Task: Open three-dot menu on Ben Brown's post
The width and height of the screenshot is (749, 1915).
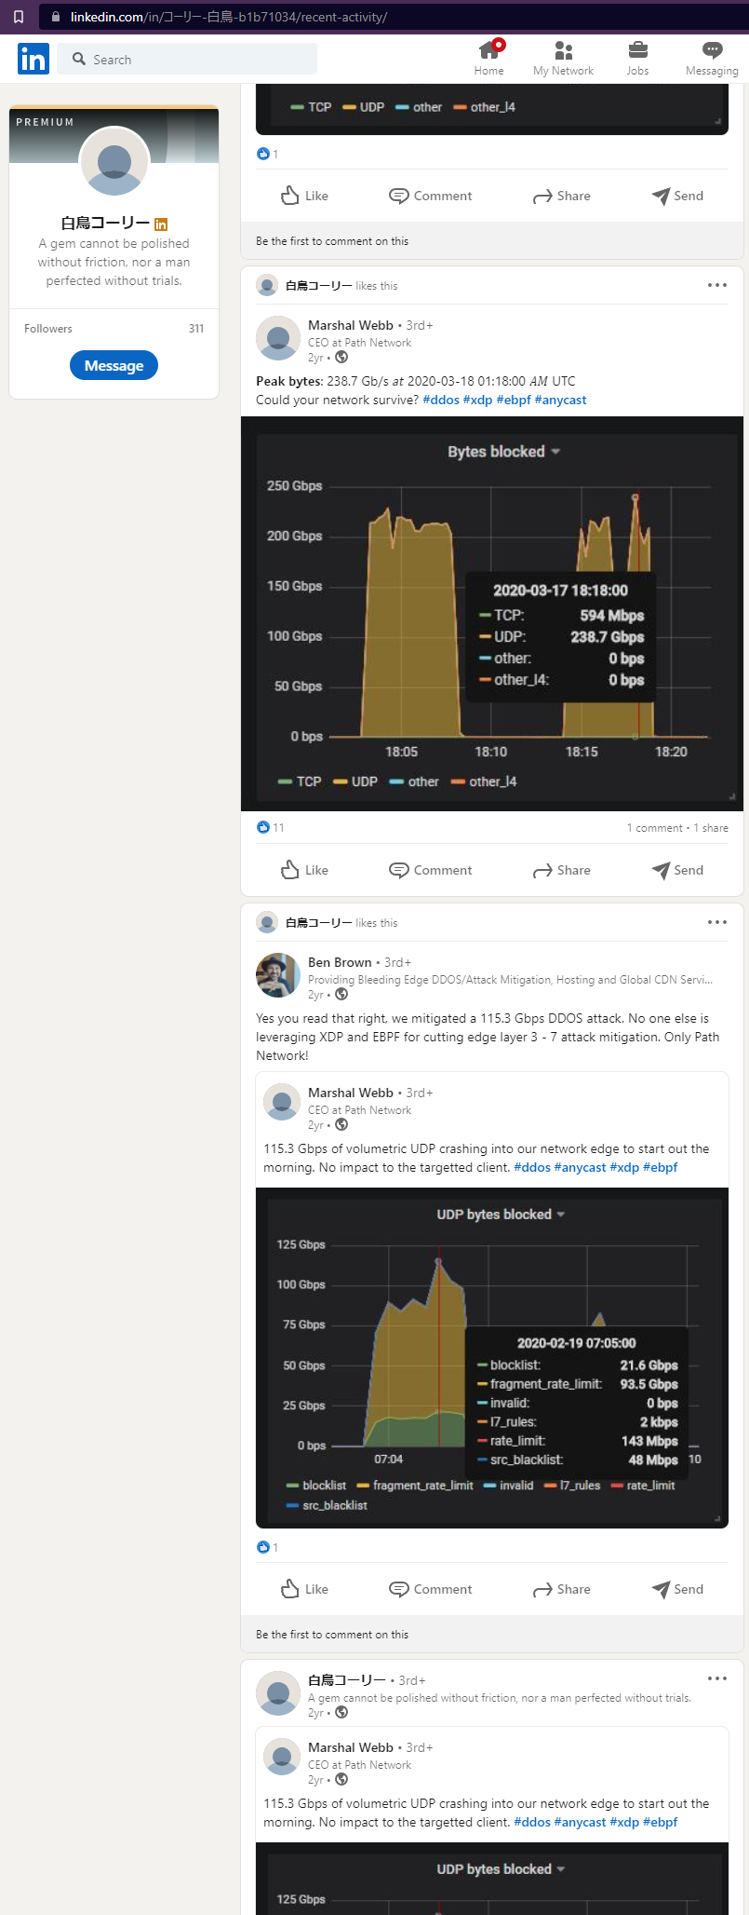Action: [x=716, y=922]
